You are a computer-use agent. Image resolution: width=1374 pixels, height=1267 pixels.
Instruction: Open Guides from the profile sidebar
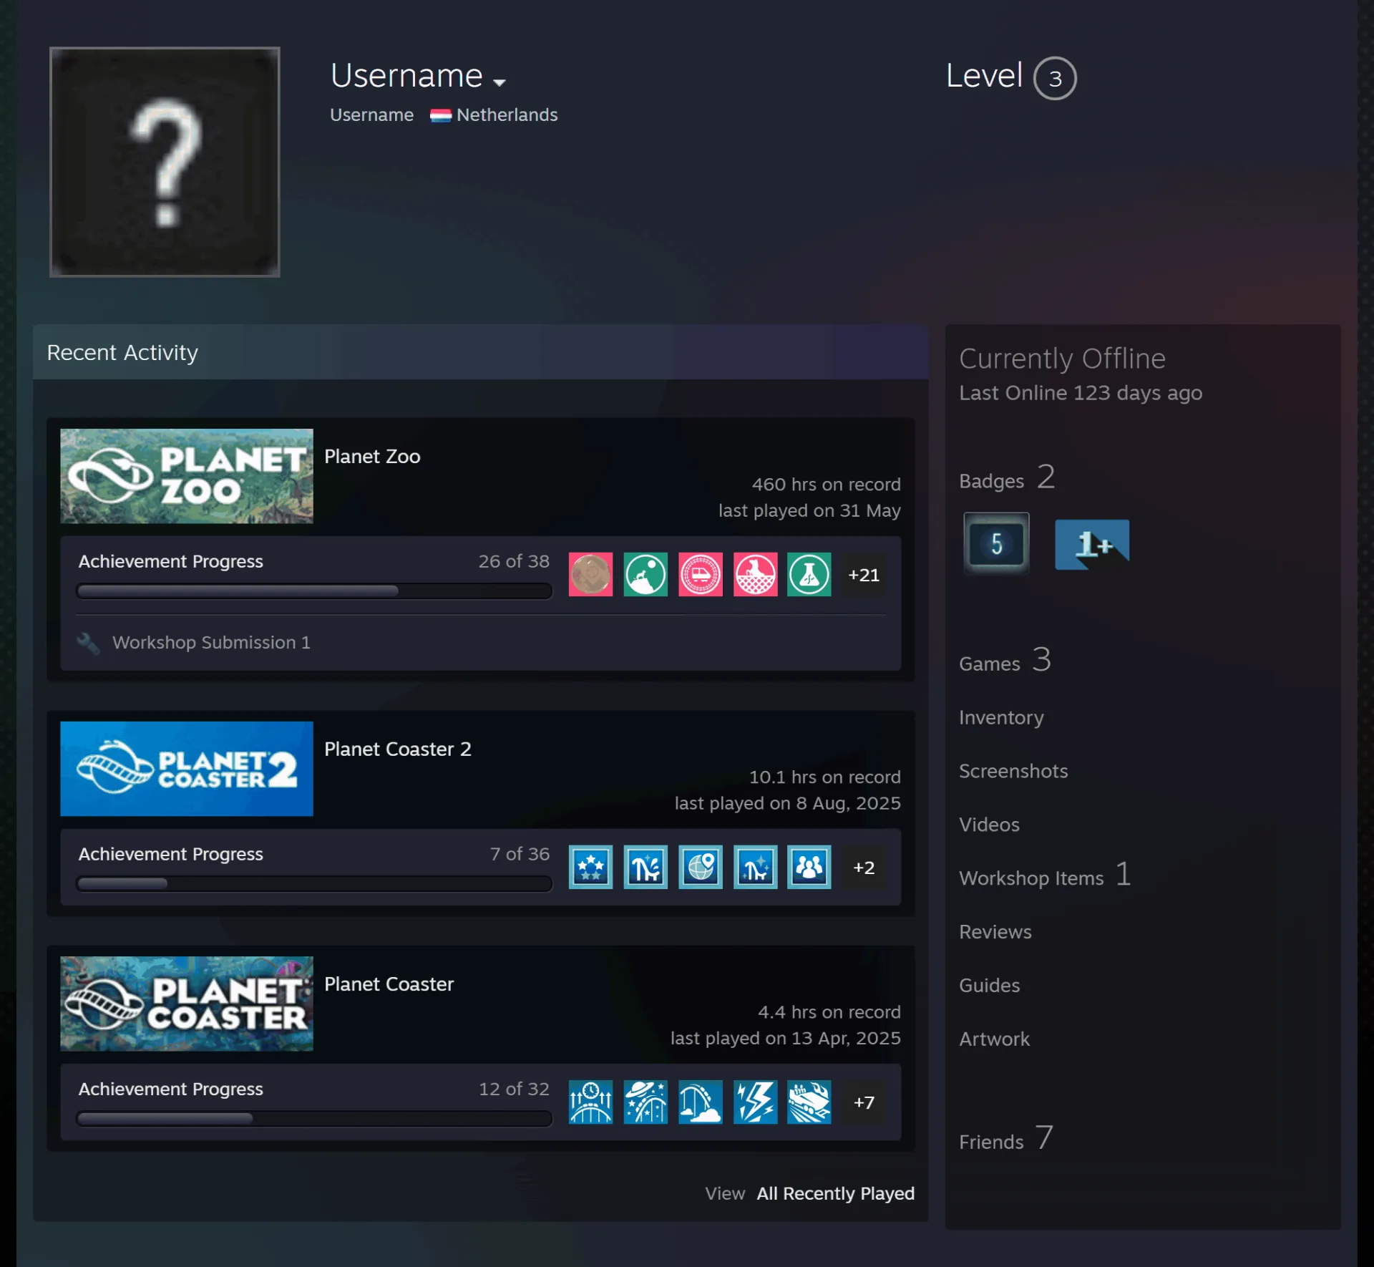click(989, 986)
